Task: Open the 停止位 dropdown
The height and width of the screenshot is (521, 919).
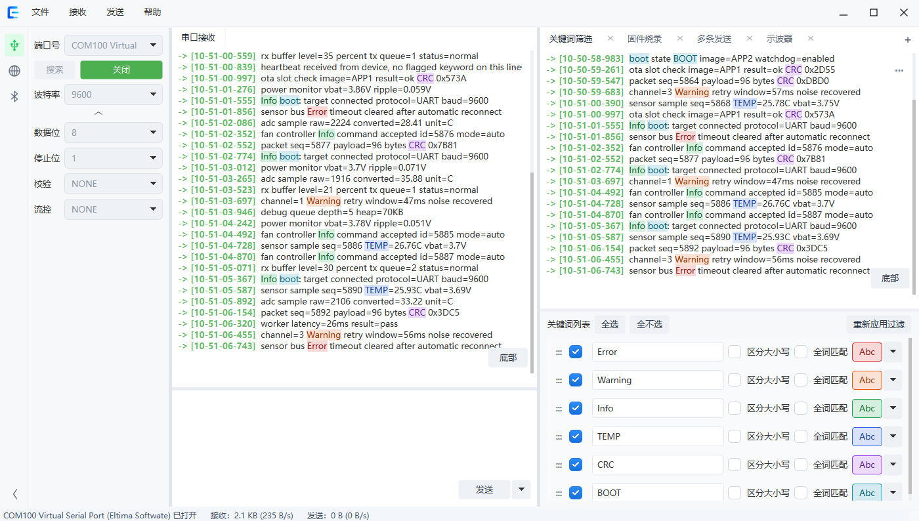Action: point(113,158)
